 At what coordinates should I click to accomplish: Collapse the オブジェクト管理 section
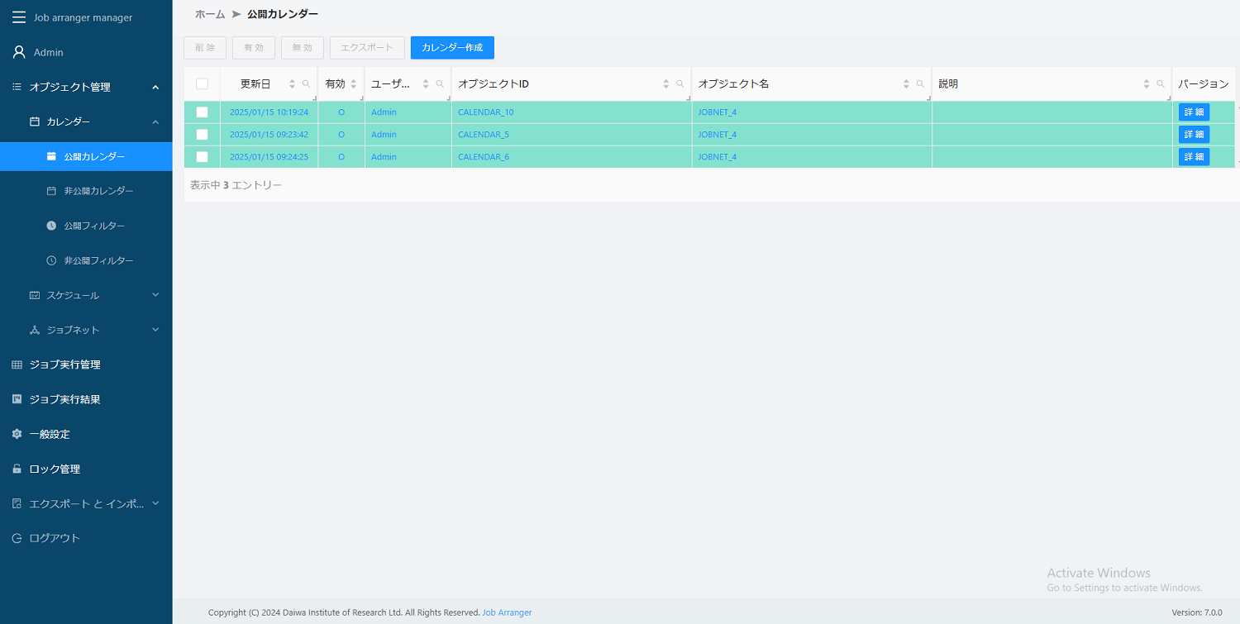[x=155, y=87]
